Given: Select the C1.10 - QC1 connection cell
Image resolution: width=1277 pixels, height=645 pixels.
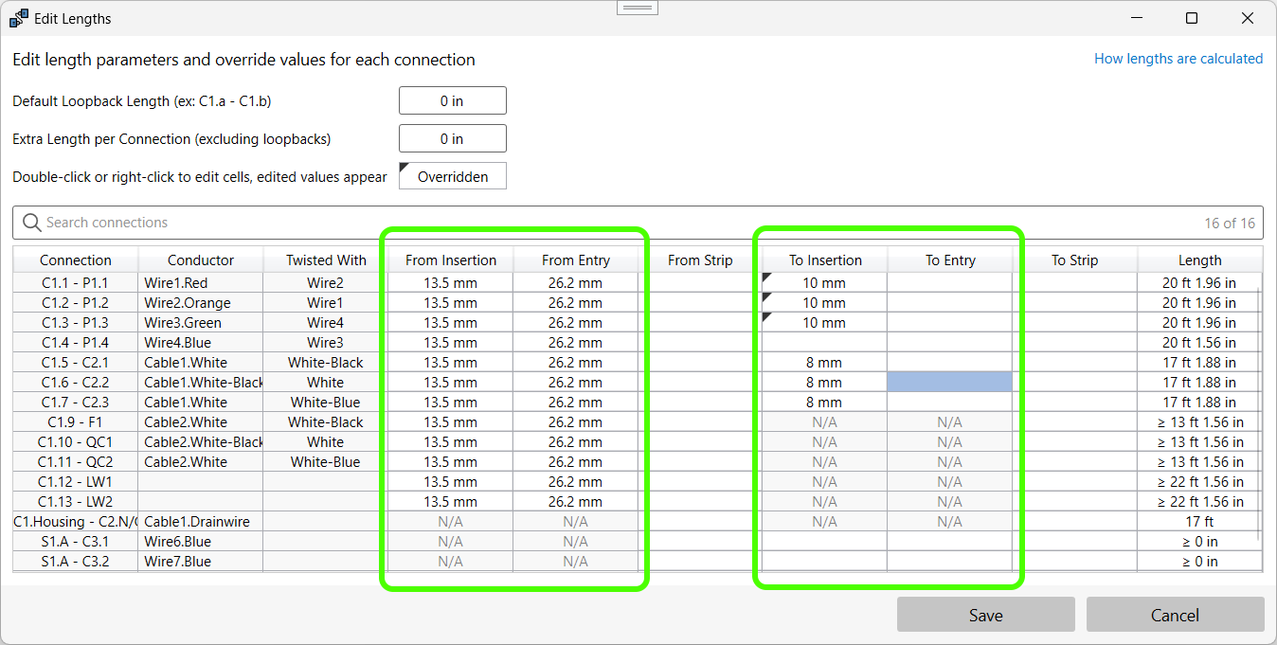Looking at the screenshot, I should coord(76,441).
